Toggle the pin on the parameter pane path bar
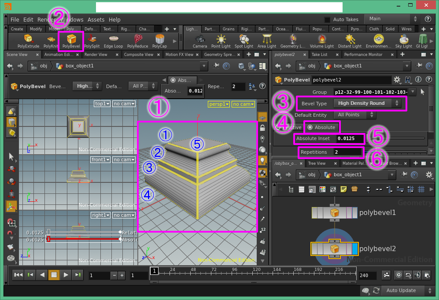 click(419, 66)
